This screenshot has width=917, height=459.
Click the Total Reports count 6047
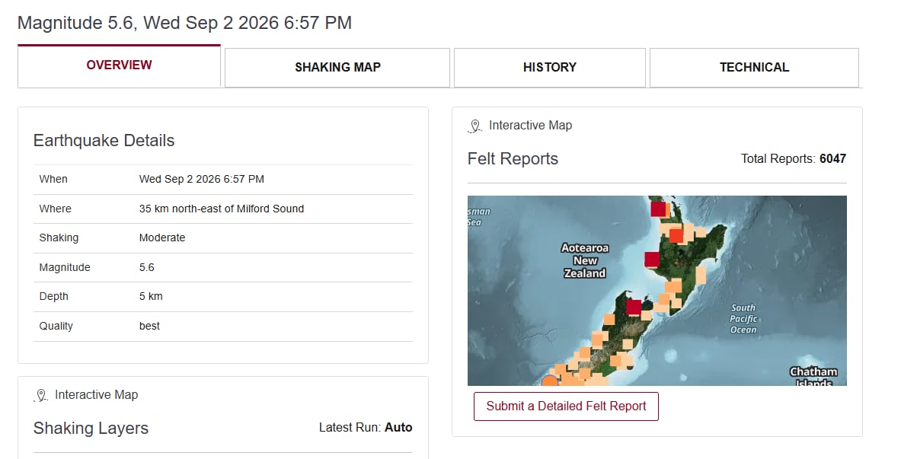click(x=832, y=159)
